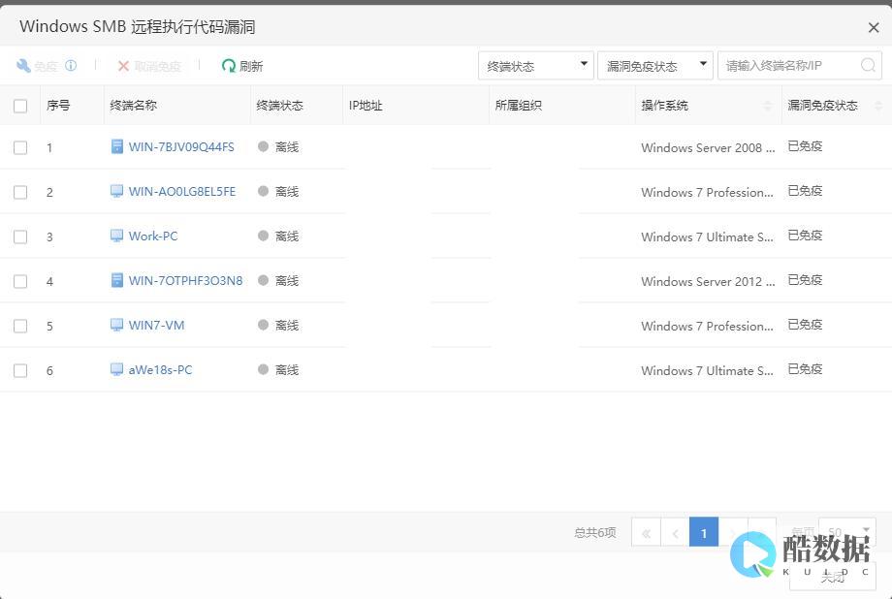Open the 漏洞免疫状态 filter dropdown
The height and width of the screenshot is (599, 892).
pyautogui.click(x=654, y=65)
